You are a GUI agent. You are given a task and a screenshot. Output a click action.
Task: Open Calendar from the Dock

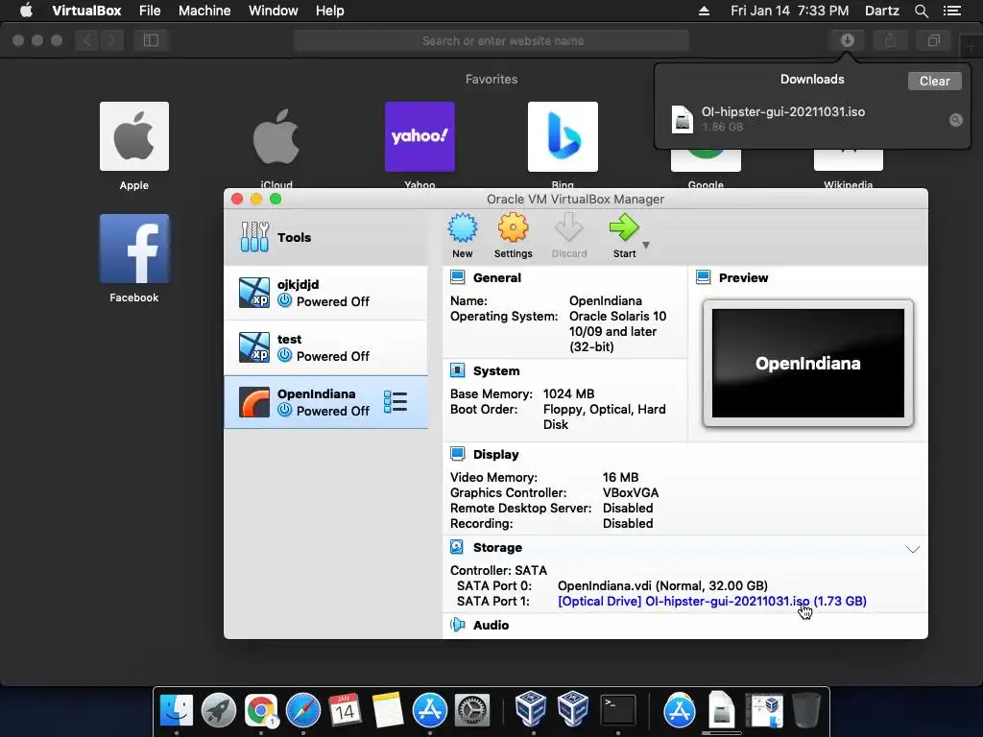(345, 711)
